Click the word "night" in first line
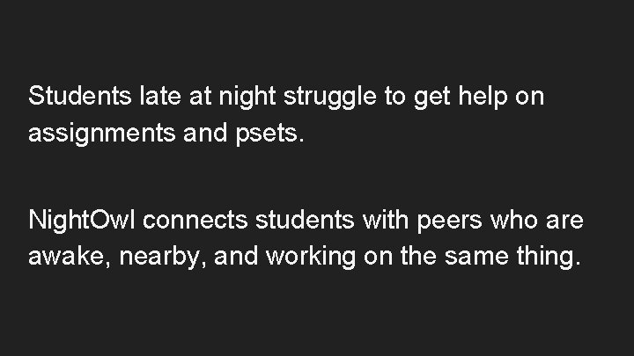 point(247,98)
